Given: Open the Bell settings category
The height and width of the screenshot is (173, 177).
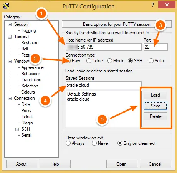Looking at the screenshot, I should tap(25, 49).
